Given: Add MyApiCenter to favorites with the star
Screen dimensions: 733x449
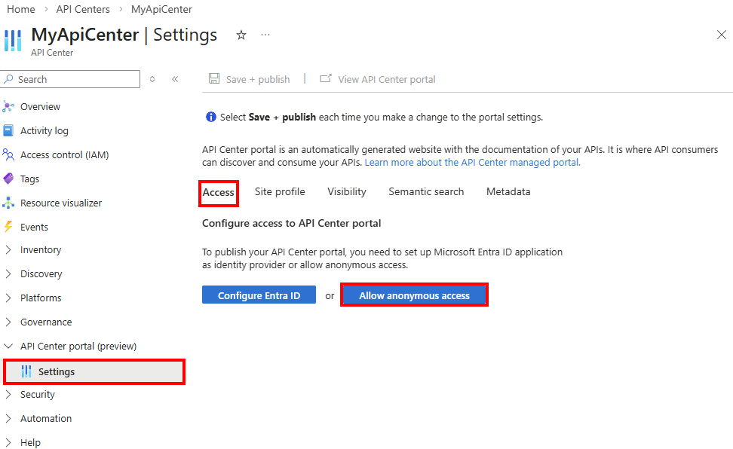Looking at the screenshot, I should [241, 35].
